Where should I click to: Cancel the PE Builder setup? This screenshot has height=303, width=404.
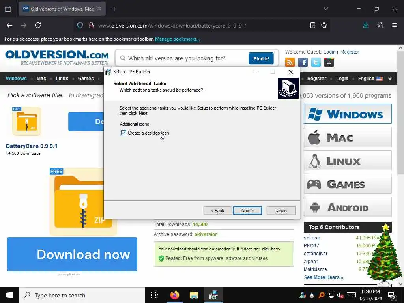pyautogui.click(x=281, y=211)
